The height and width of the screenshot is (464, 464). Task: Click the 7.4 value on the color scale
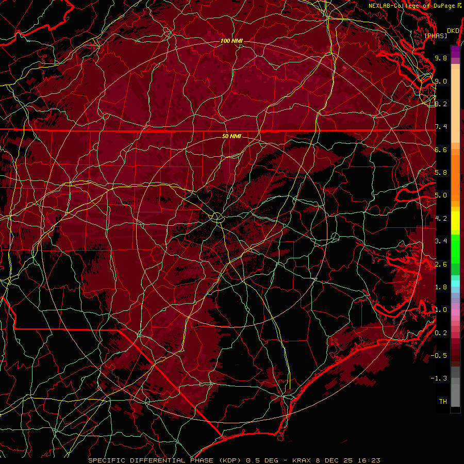coord(441,127)
